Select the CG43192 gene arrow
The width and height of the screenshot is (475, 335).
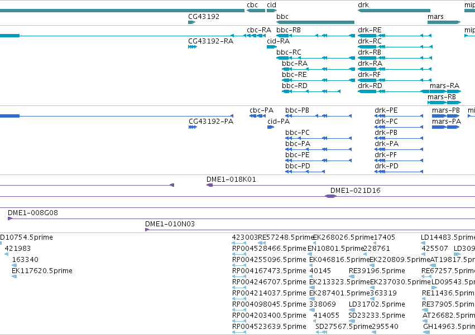click(x=192, y=22)
